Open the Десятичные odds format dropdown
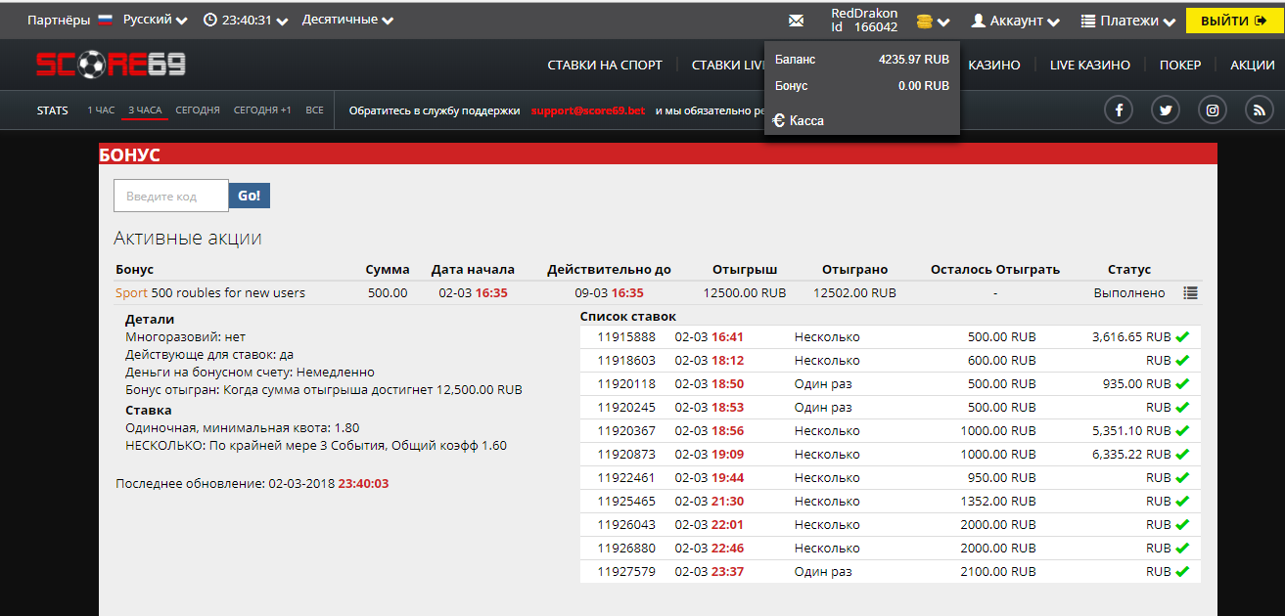Viewport: 1285px width, 616px height. tap(347, 21)
